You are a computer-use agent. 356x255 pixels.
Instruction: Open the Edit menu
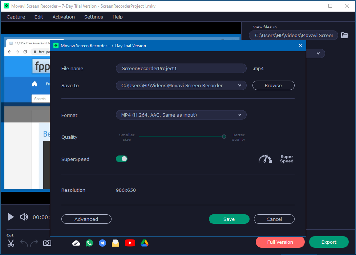pyautogui.click(x=39, y=17)
